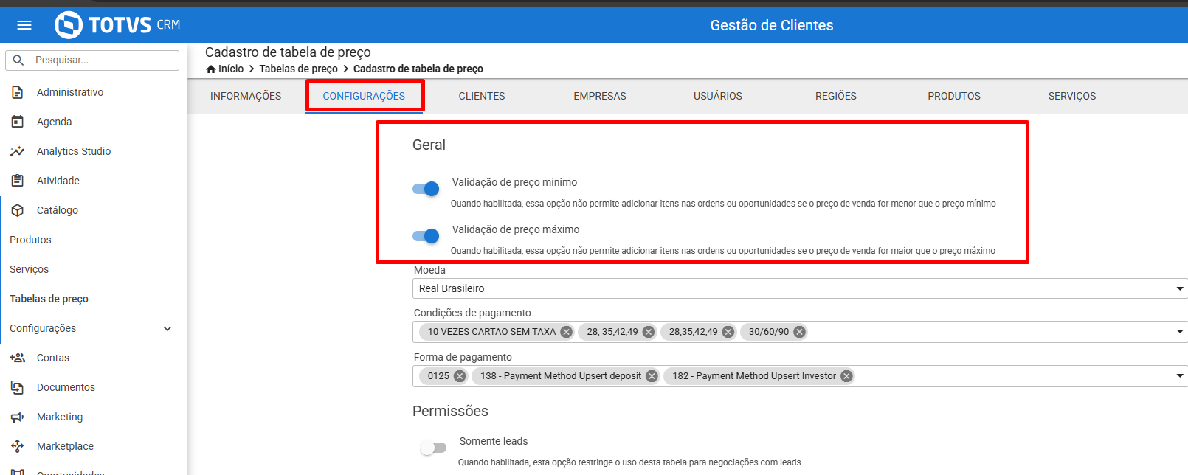Enable the Somente leads toggle
Viewport: 1188px width, 475px height.
point(433,448)
